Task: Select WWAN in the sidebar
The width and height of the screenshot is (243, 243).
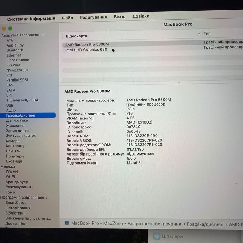Action: point(12,171)
